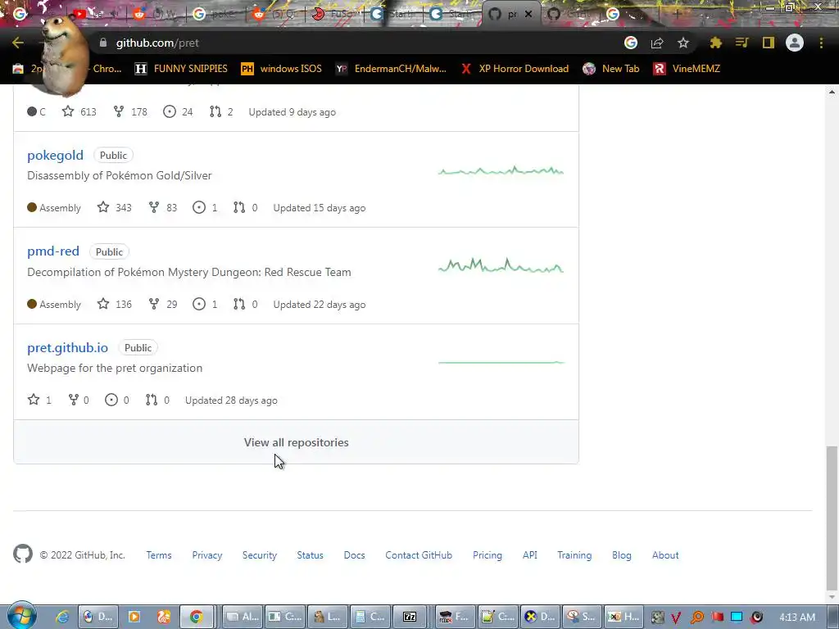Open the Google icon in address bar
839x629 pixels.
631,43
